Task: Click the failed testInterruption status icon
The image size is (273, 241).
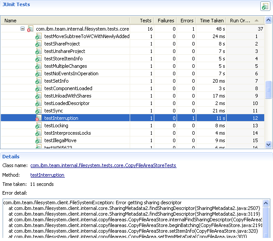Action: click(39, 118)
